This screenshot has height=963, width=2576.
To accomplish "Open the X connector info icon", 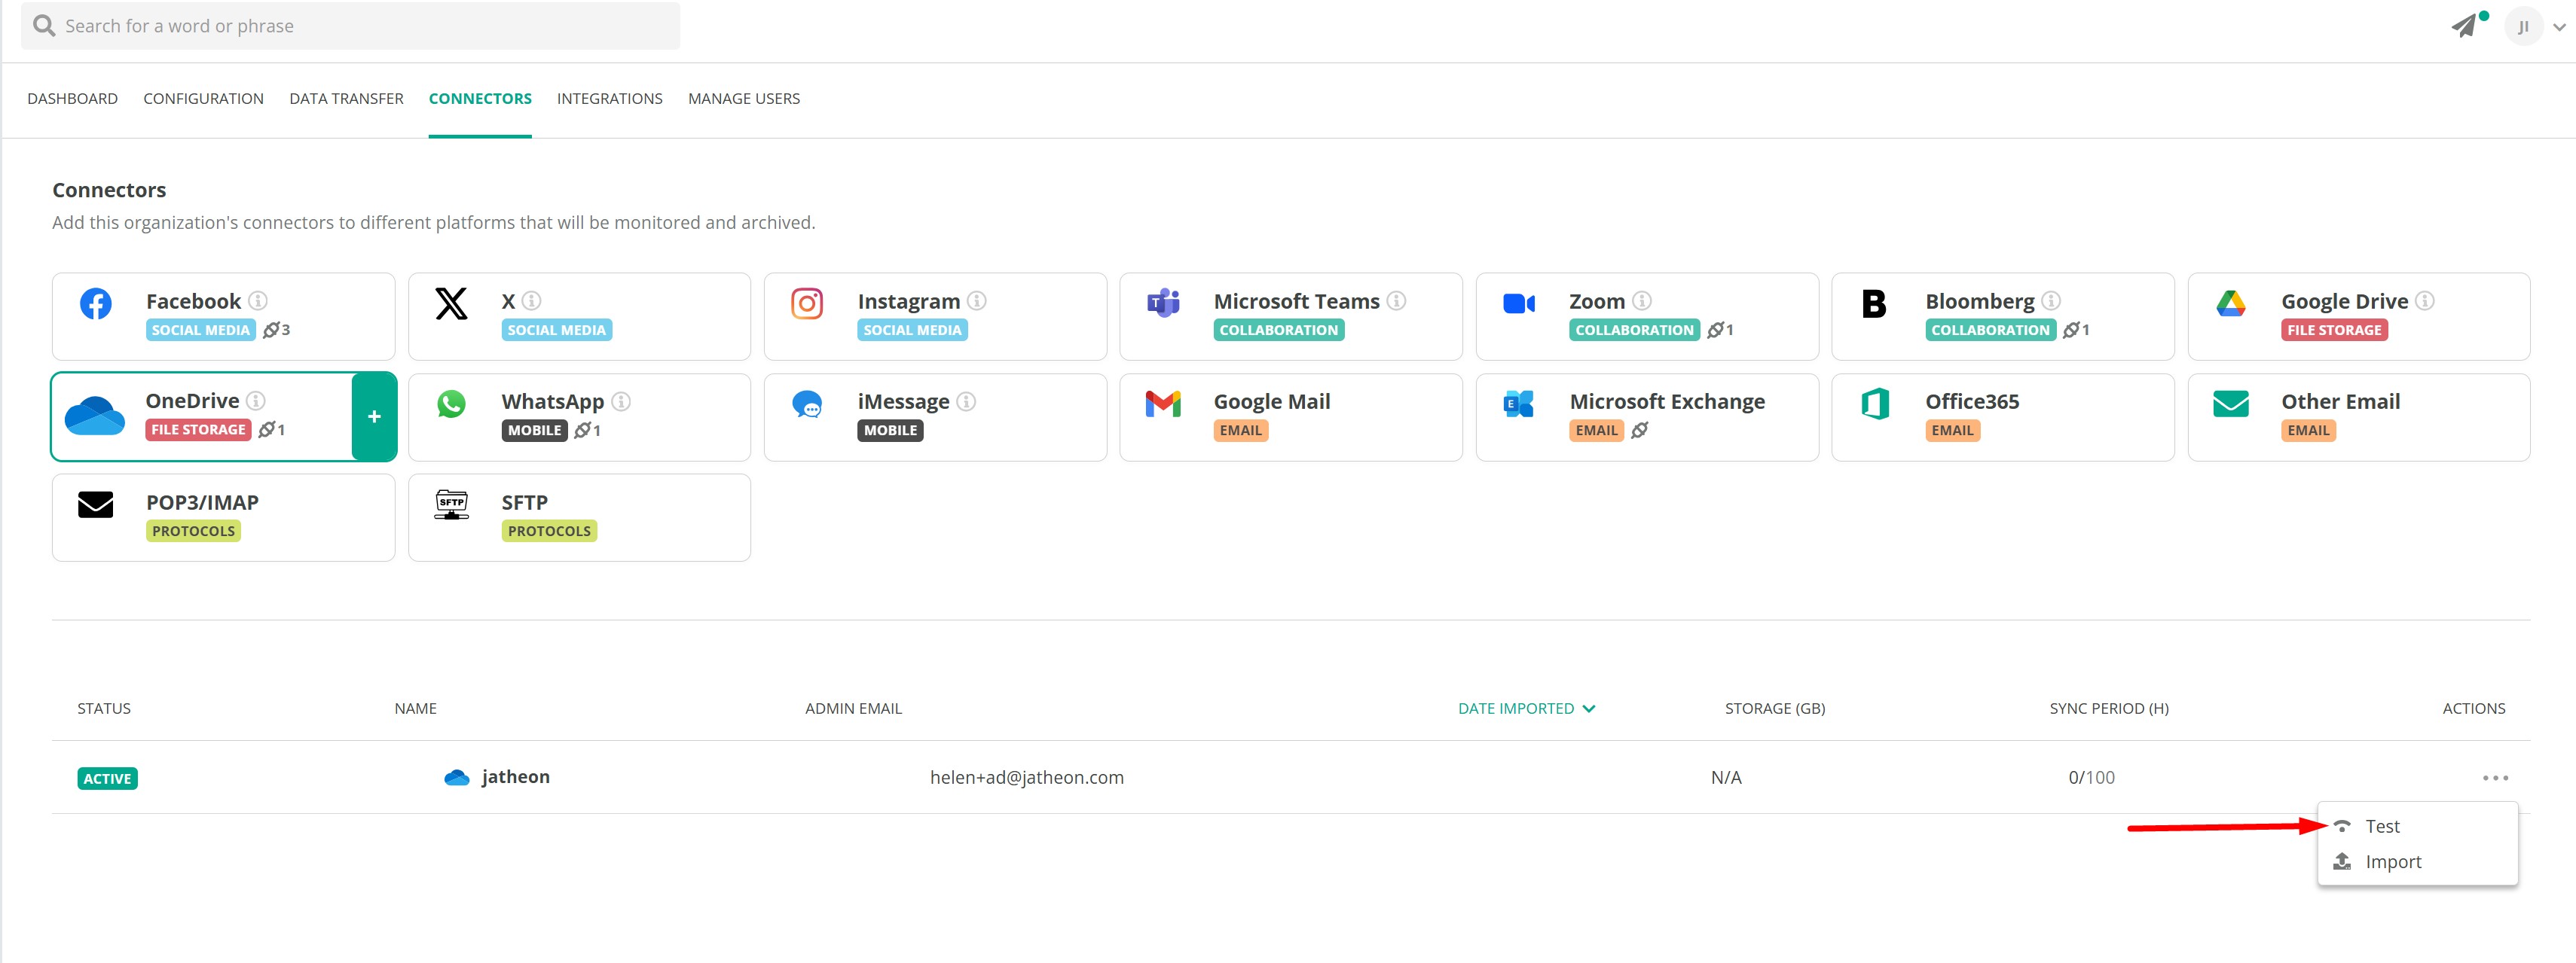I will click(x=532, y=300).
